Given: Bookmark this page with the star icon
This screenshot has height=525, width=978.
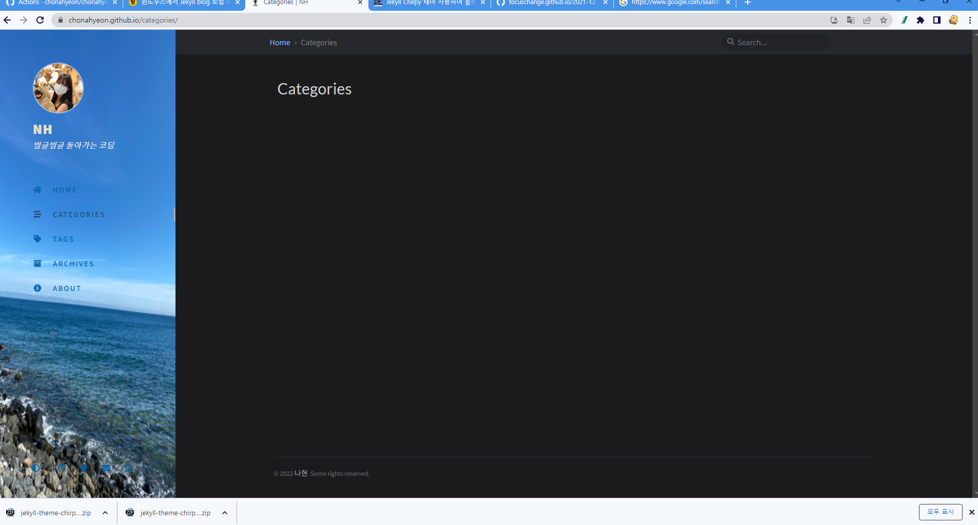Looking at the screenshot, I should click(884, 20).
